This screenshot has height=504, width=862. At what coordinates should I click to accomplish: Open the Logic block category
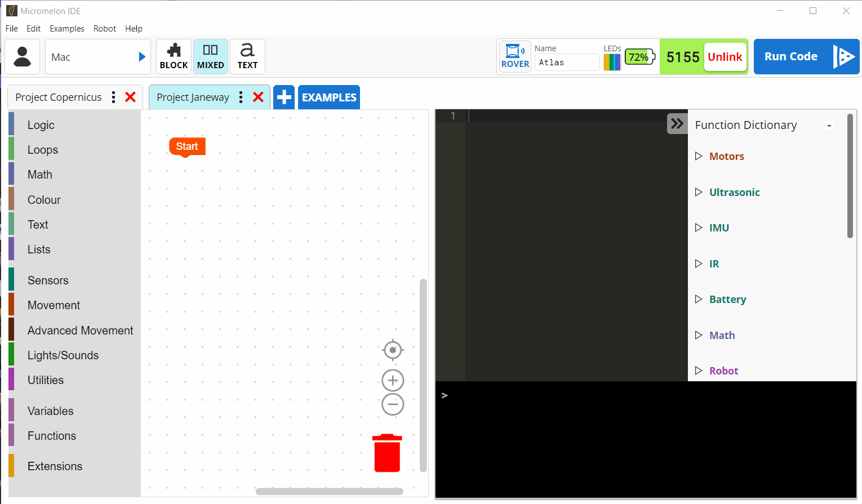tap(74, 125)
